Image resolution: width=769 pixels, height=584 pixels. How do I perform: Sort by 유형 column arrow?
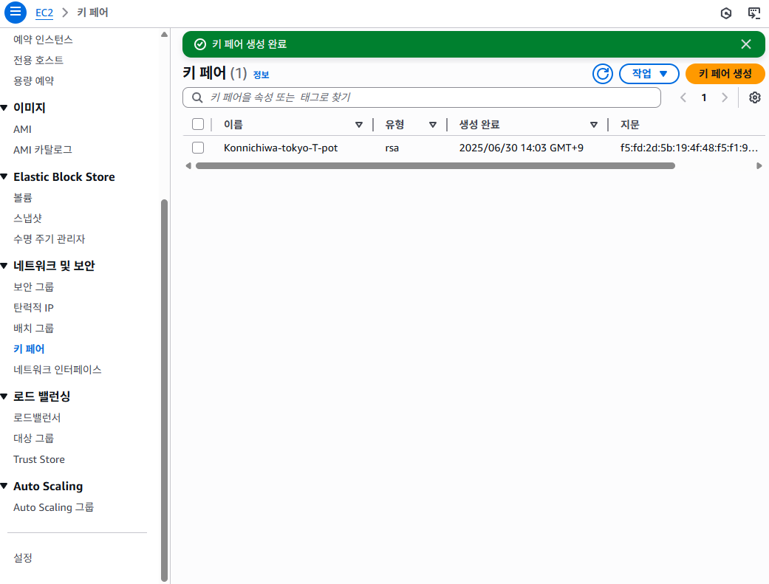[433, 125]
